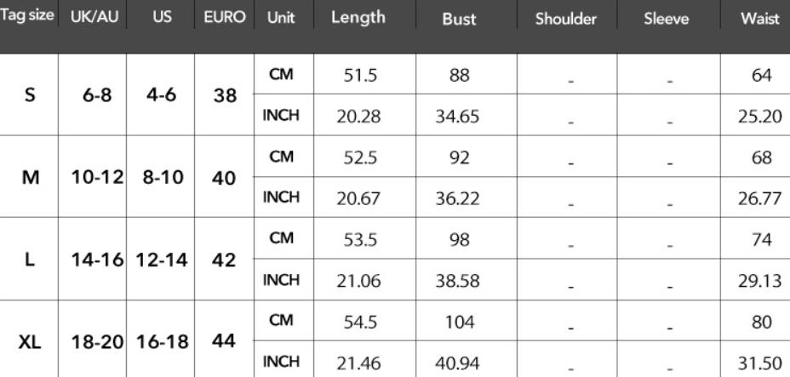Viewport: 790px width, 377px height.
Task: Select the XL tag size cell
Action: 30,343
